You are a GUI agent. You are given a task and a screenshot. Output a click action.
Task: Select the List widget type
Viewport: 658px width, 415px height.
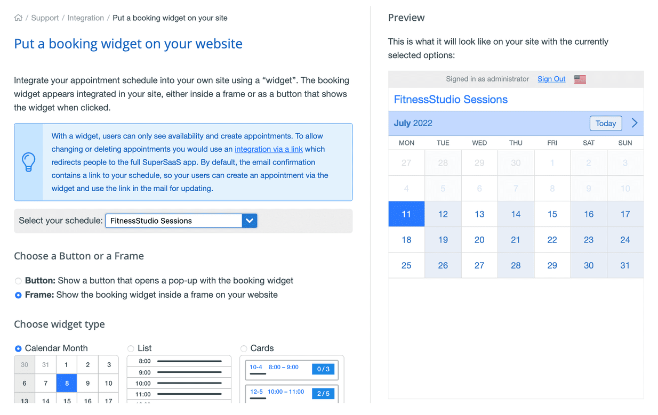(131, 348)
